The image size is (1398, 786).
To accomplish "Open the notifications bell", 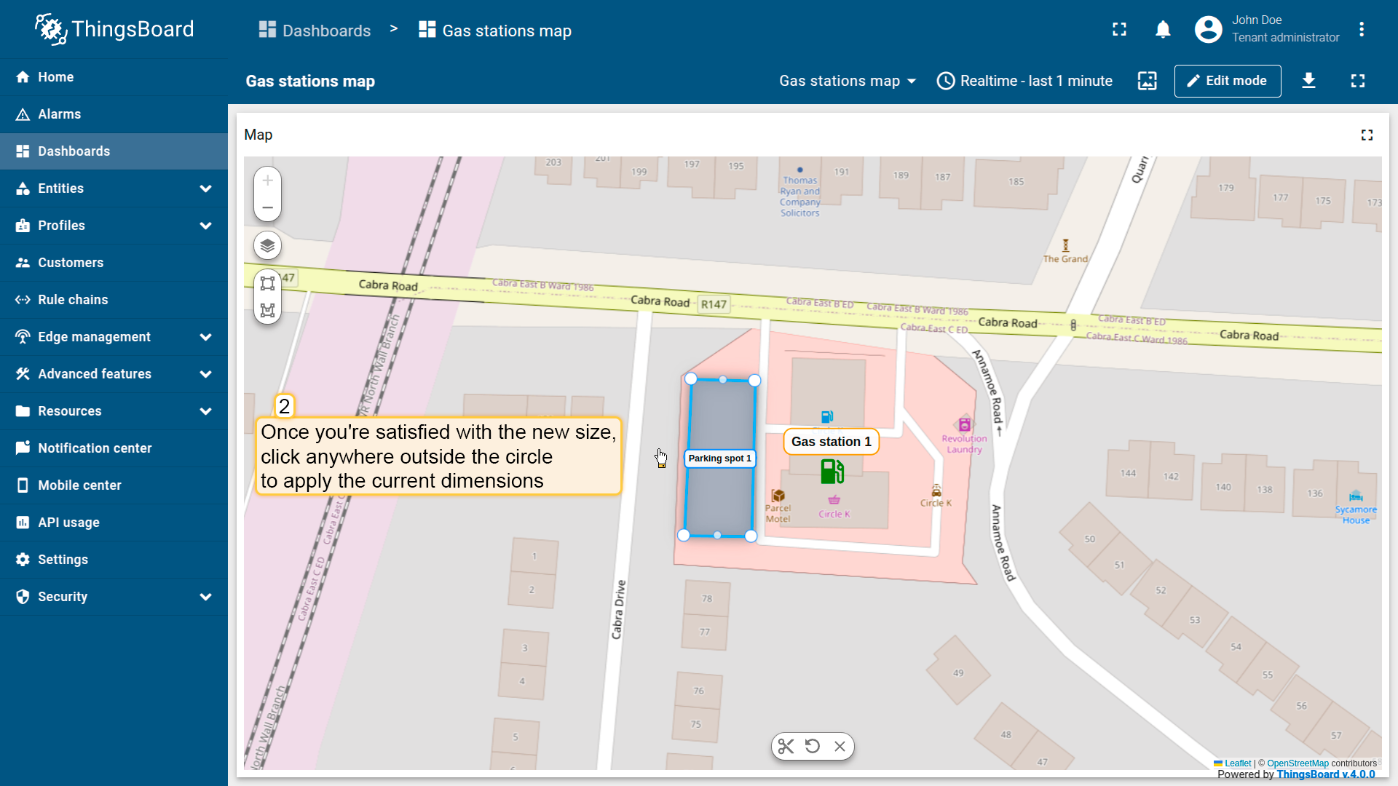I will [1163, 30].
